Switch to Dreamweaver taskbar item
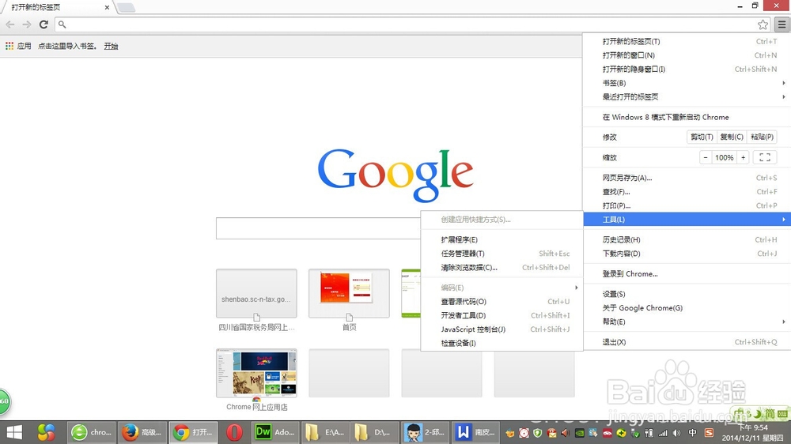Image resolution: width=791 pixels, height=444 pixels. (275, 432)
